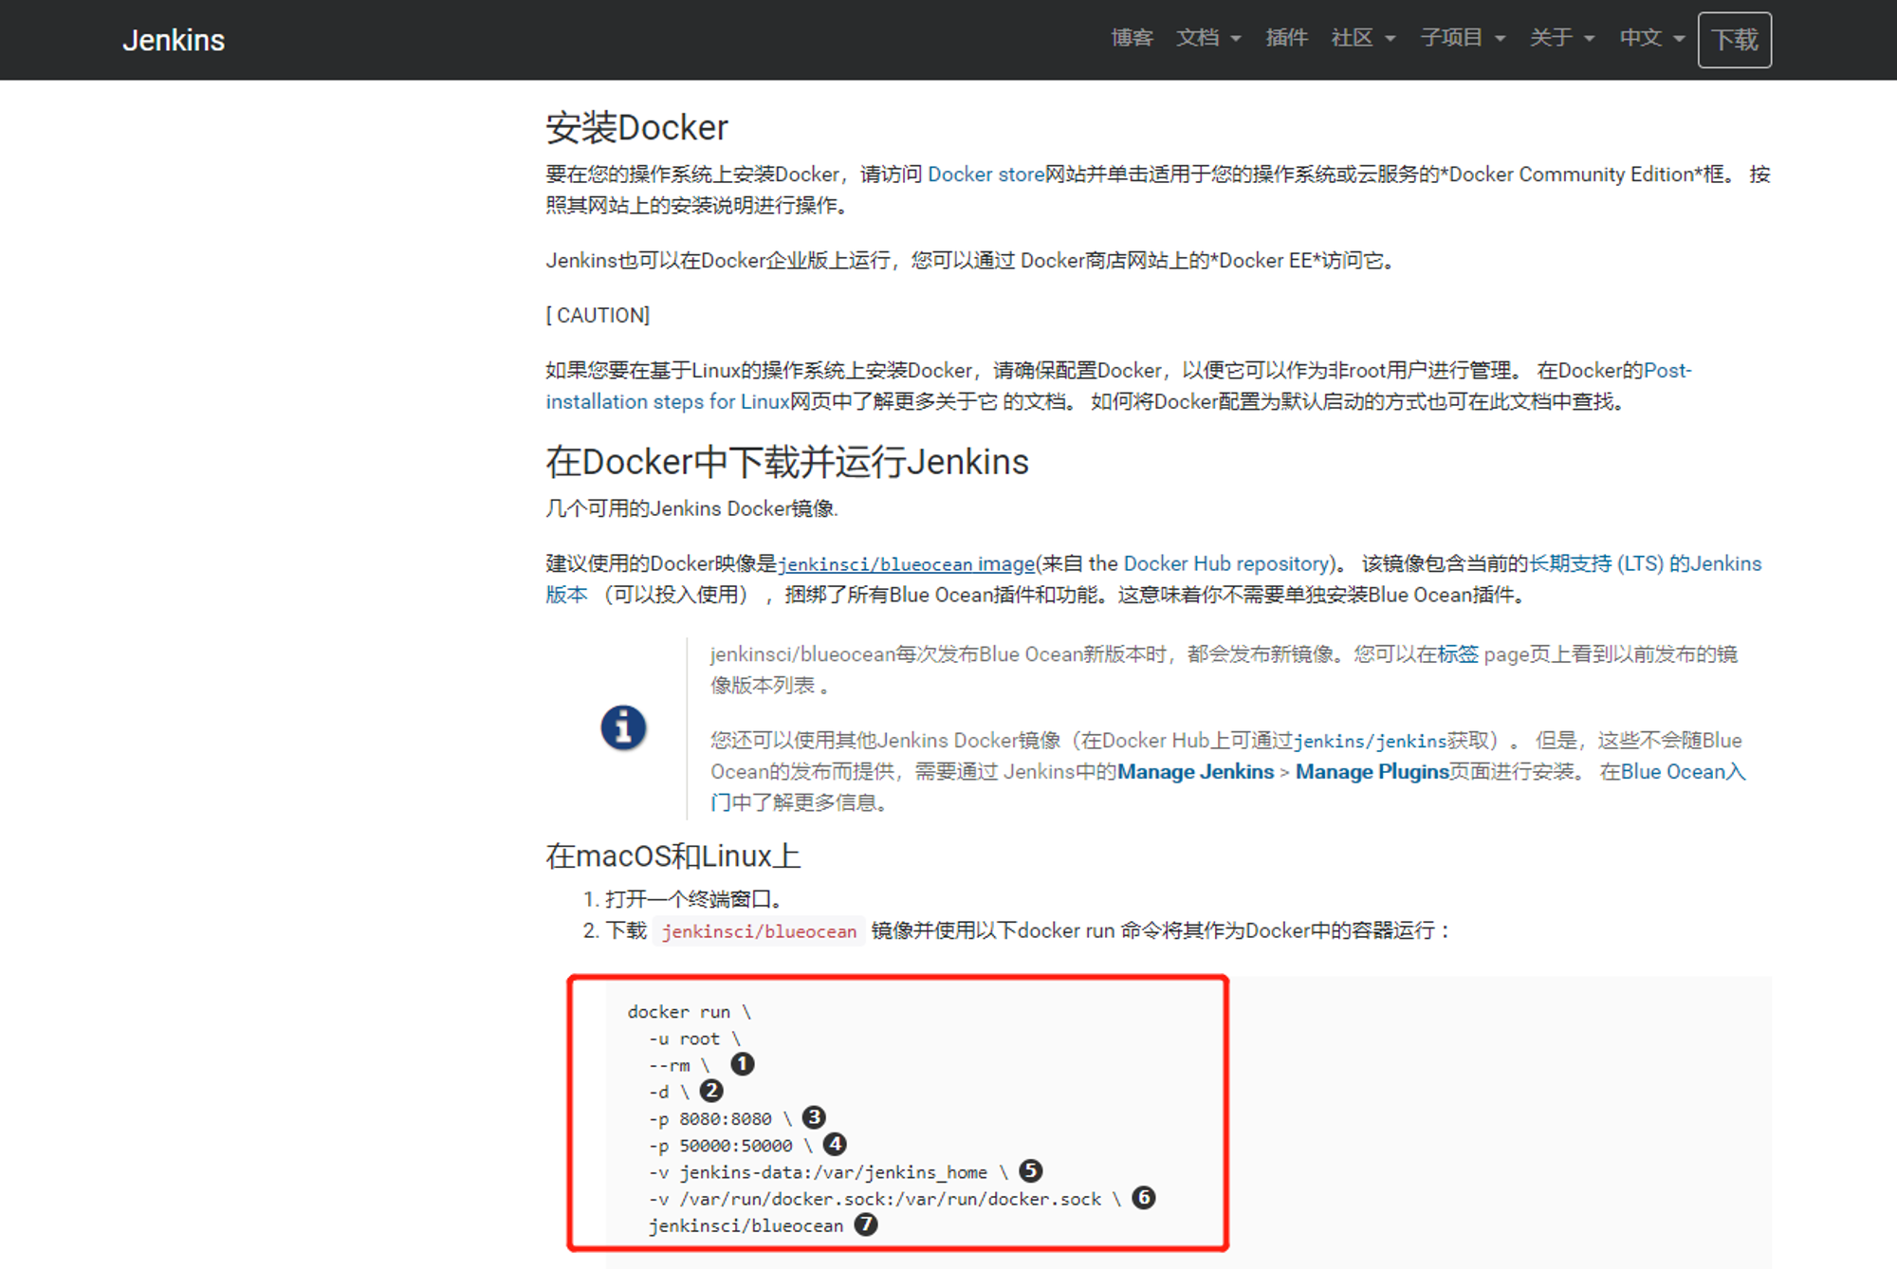This screenshot has height=1269, width=1897.
Task: Open the 插件 plugins page
Action: pyautogui.click(x=1287, y=38)
